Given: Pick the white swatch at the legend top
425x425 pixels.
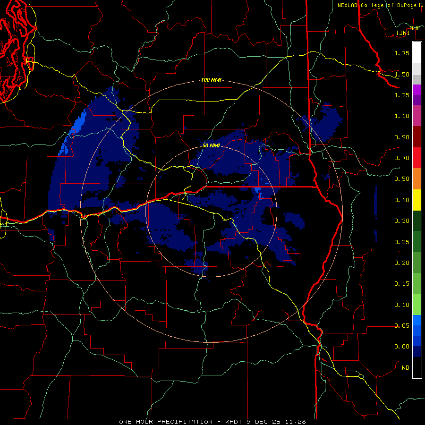Looking at the screenshot, I should tap(417, 52).
